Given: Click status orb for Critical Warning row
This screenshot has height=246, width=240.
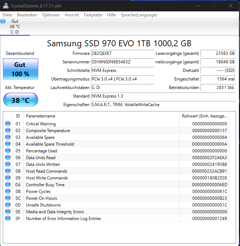Looking at the screenshot, I should (x=8, y=124).
